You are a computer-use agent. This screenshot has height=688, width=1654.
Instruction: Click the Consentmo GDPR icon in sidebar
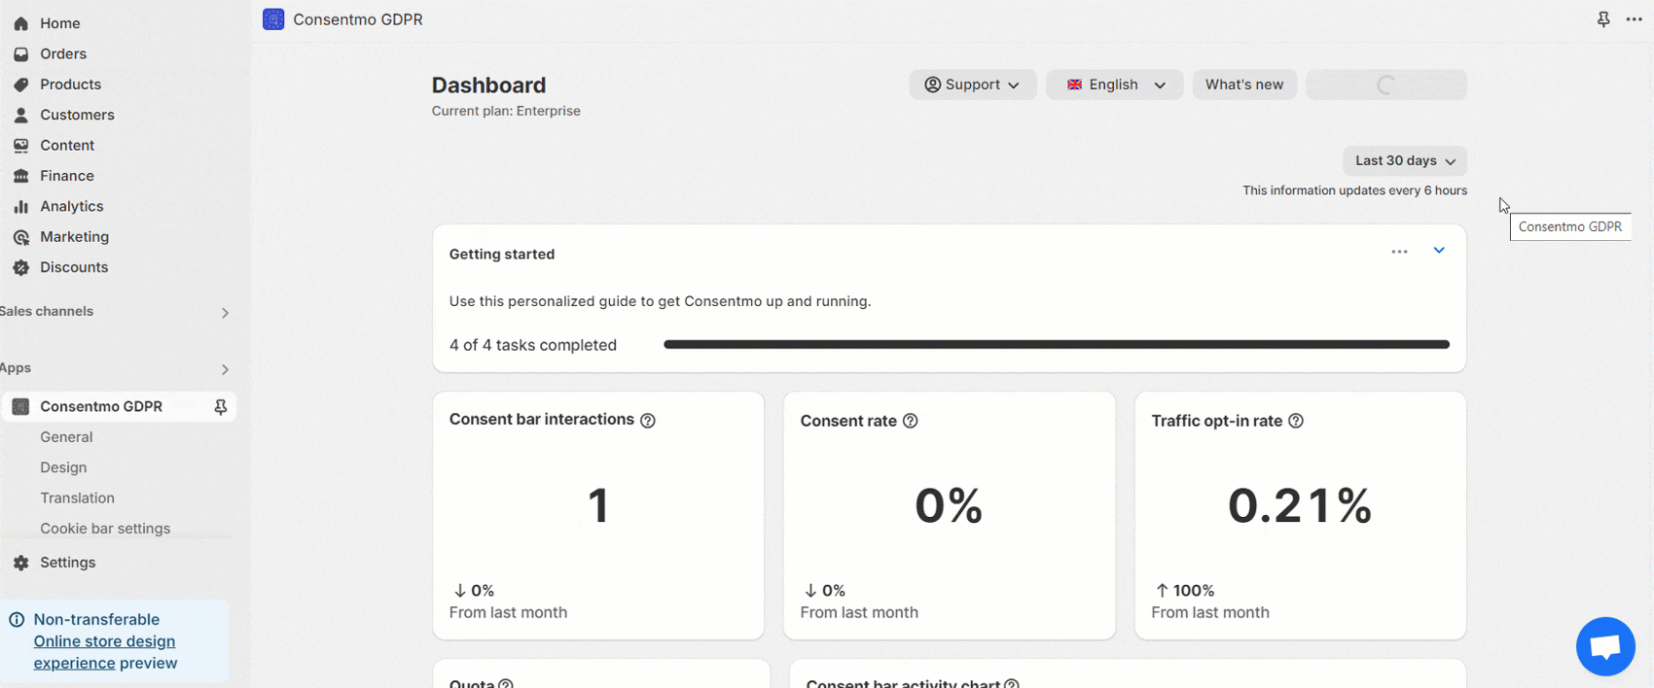coord(20,406)
